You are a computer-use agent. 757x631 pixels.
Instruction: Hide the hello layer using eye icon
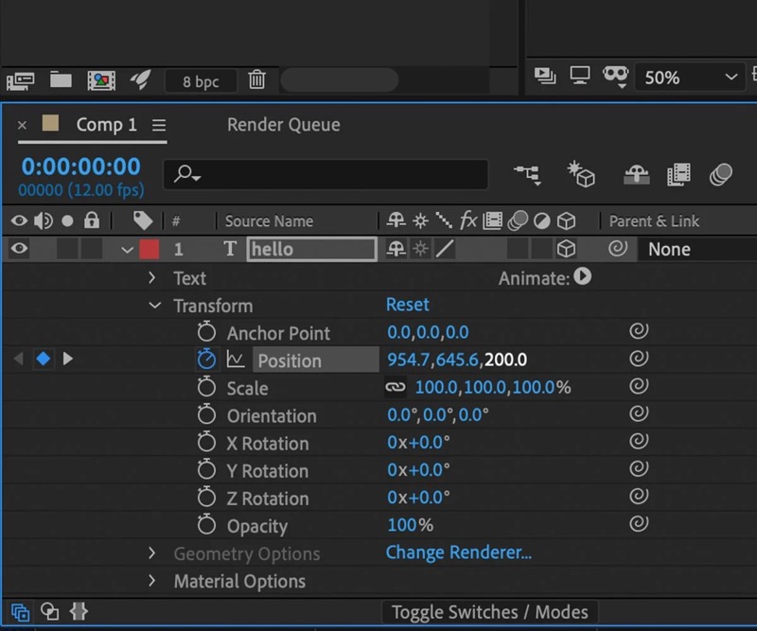[x=20, y=250]
